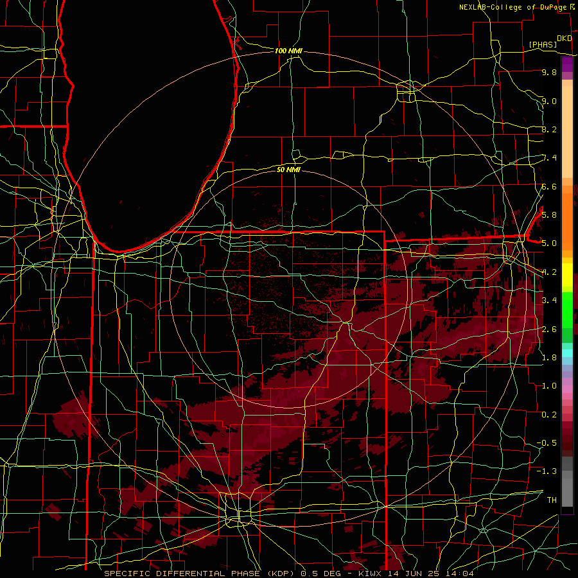
Task: Select the 0.2 scale value
Action: 549,414
